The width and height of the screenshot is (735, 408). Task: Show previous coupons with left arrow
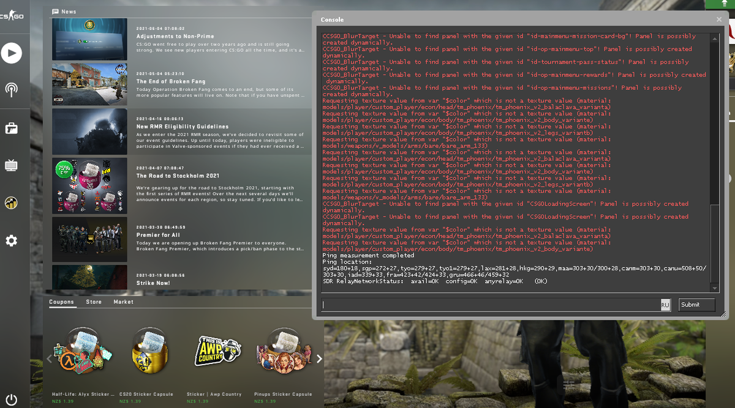click(x=49, y=359)
